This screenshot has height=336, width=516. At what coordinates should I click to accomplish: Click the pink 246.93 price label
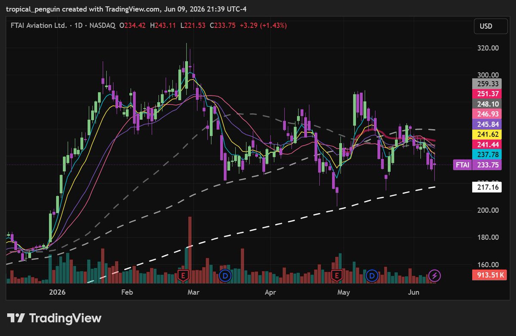(487, 114)
